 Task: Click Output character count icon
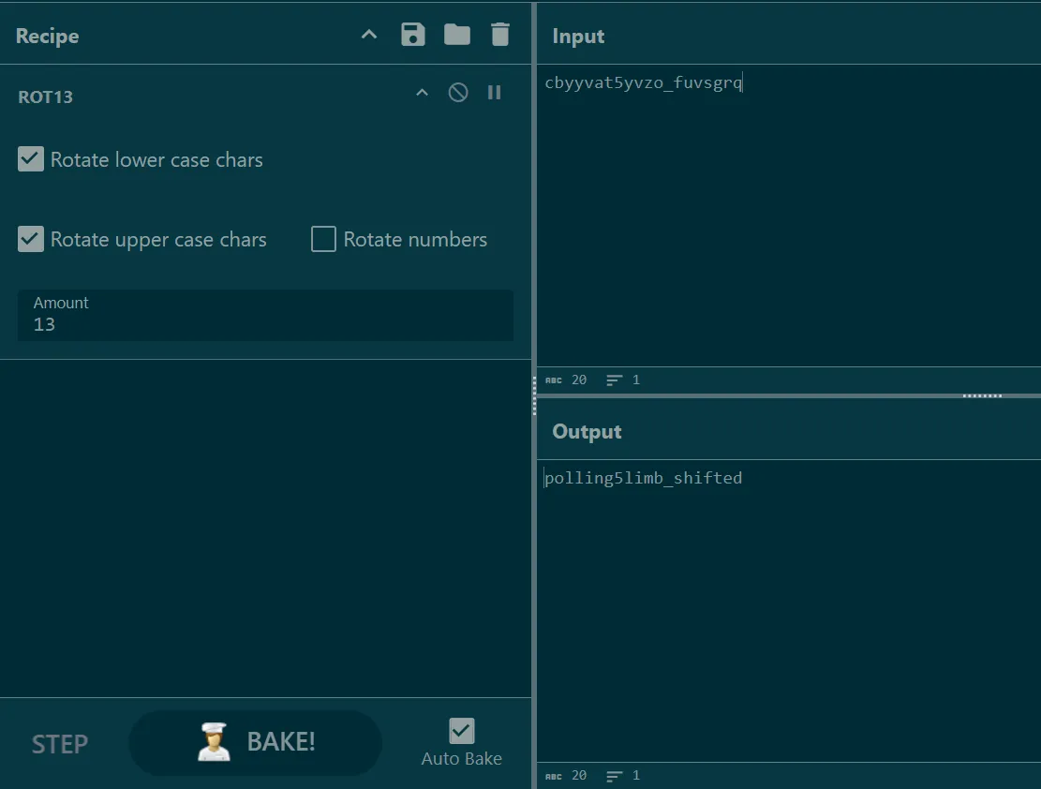click(x=554, y=776)
